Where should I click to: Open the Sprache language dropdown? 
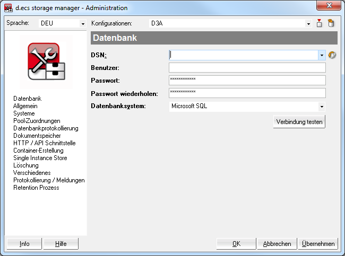[x=82, y=24]
